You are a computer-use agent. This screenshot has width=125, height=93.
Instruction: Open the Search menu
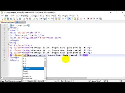(x=12, y=16)
